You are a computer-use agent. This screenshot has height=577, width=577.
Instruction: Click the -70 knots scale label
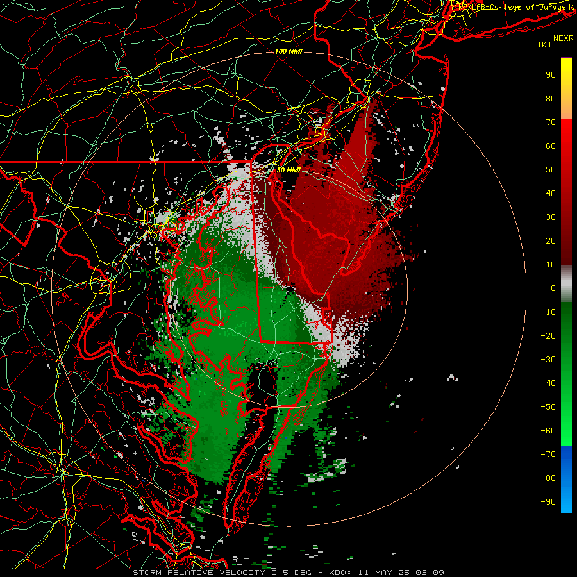(x=548, y=455)
